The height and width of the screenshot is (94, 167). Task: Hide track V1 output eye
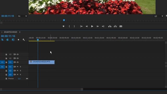coord(17,62)
